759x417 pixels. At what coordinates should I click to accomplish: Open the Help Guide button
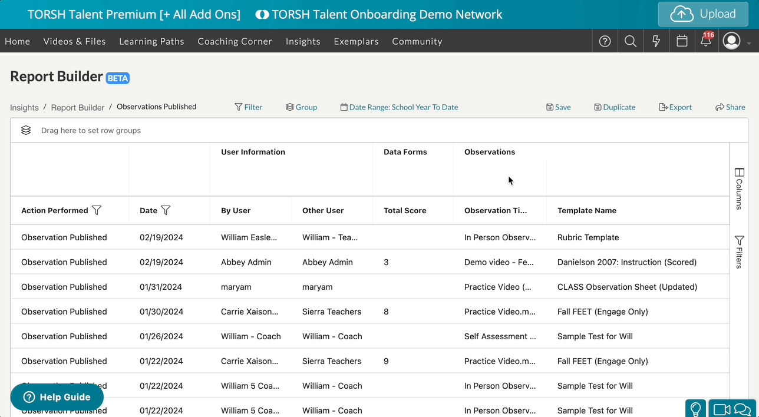(57, 397)
